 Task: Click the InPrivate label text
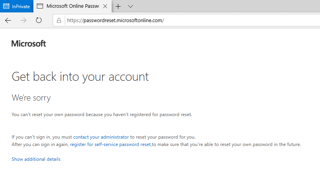coord(21,7)
